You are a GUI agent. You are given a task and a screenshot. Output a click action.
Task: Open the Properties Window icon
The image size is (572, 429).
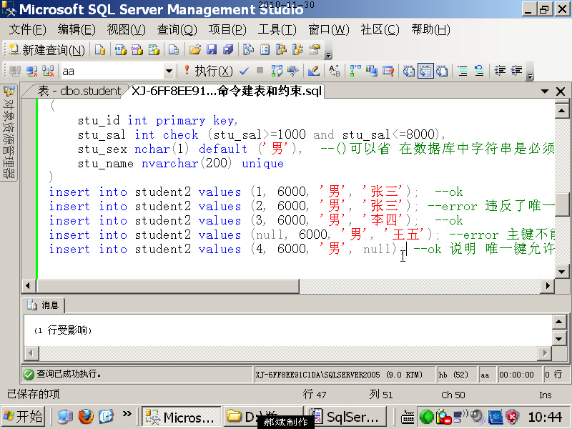[315, 49]
